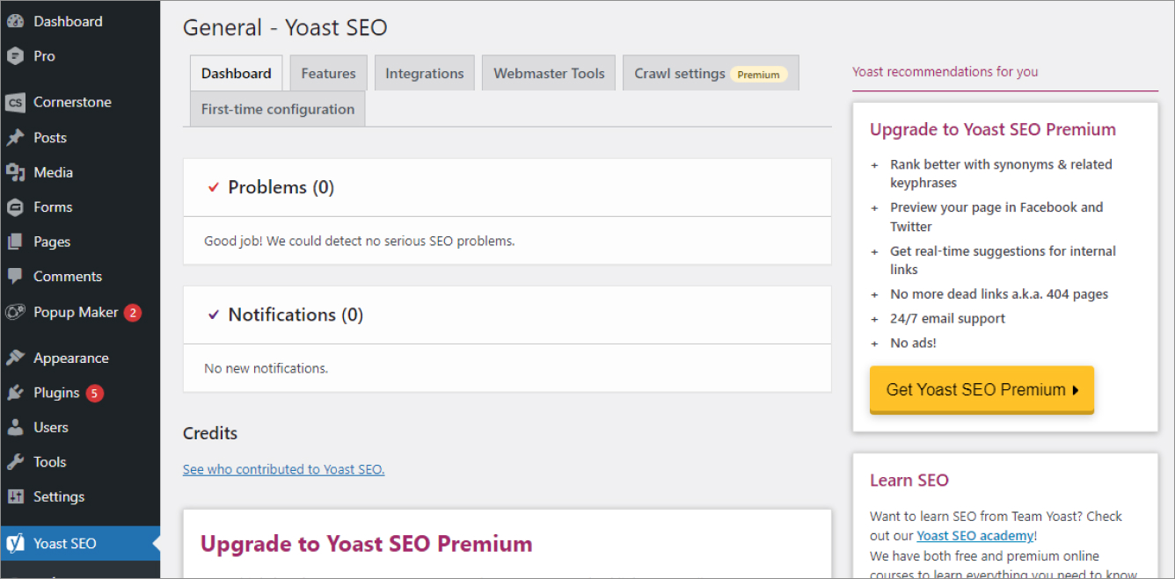
Task: Click the Settings sliders icon
Action: coord(15,496)
